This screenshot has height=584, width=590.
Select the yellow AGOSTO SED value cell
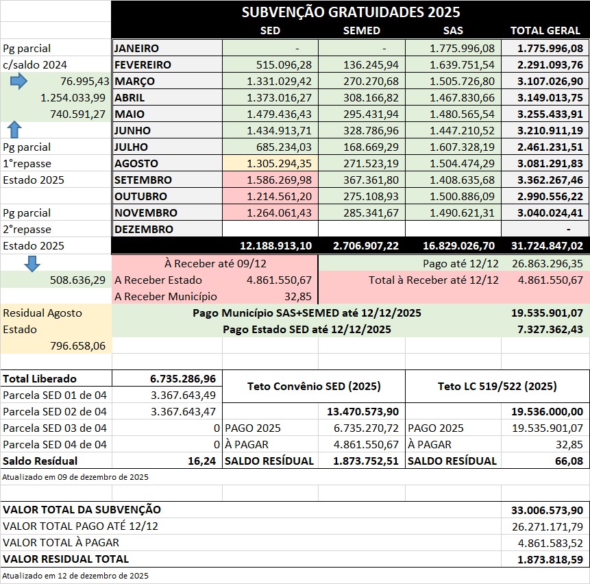270,164
